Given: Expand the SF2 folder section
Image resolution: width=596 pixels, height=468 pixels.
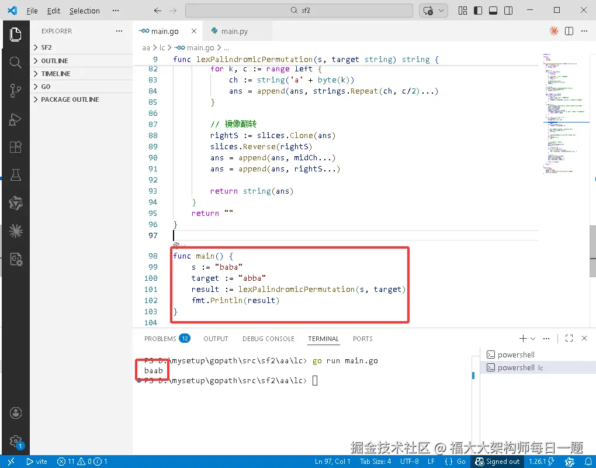Looking at the screenshot, I should (x=81, y=47).
